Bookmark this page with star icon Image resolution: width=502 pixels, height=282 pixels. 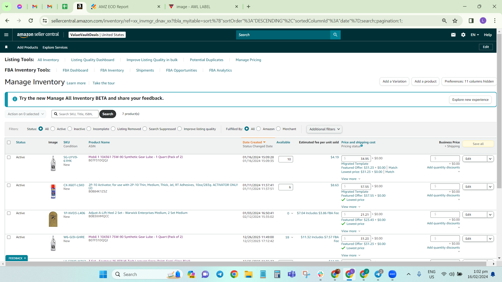[455, 21]
